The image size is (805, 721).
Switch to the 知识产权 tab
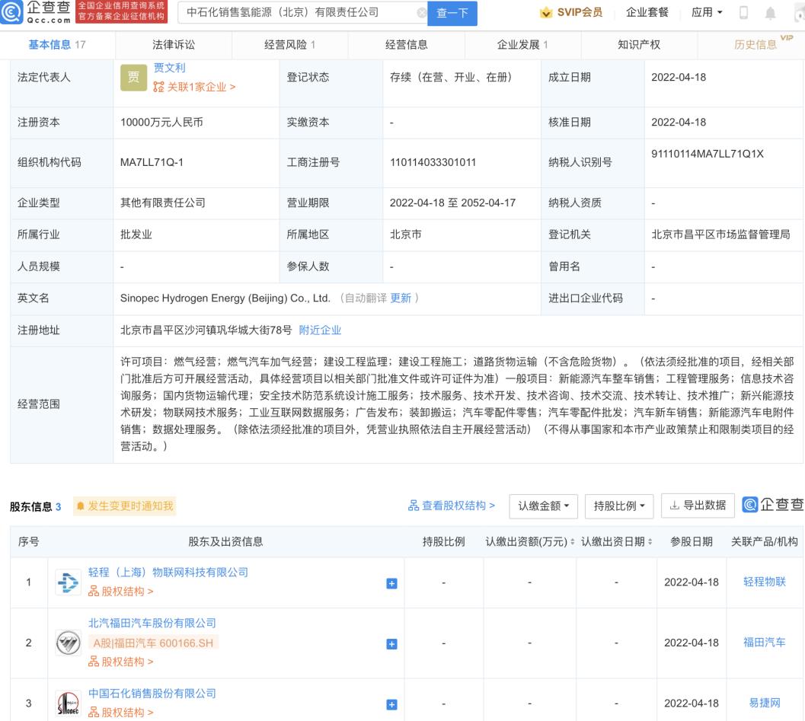click(x=638, y=45)
